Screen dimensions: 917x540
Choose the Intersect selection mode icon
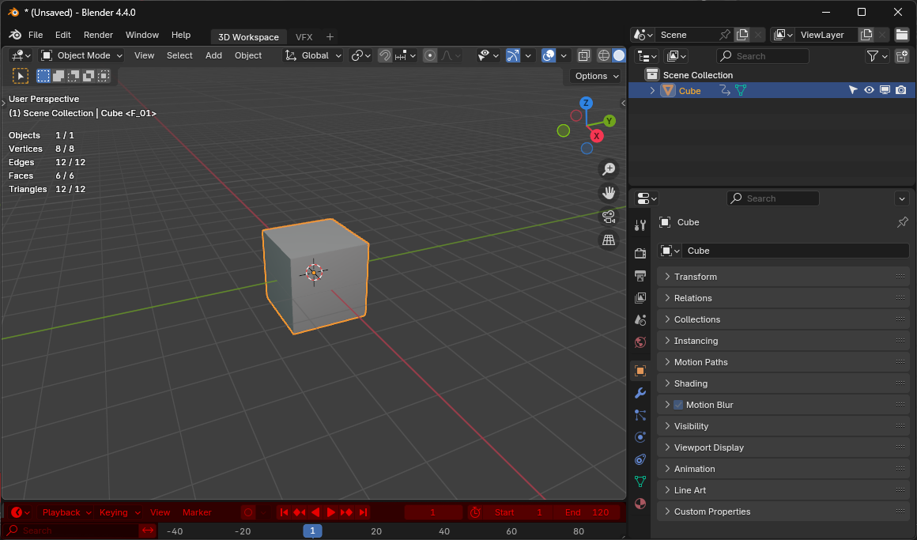point(104,76)
